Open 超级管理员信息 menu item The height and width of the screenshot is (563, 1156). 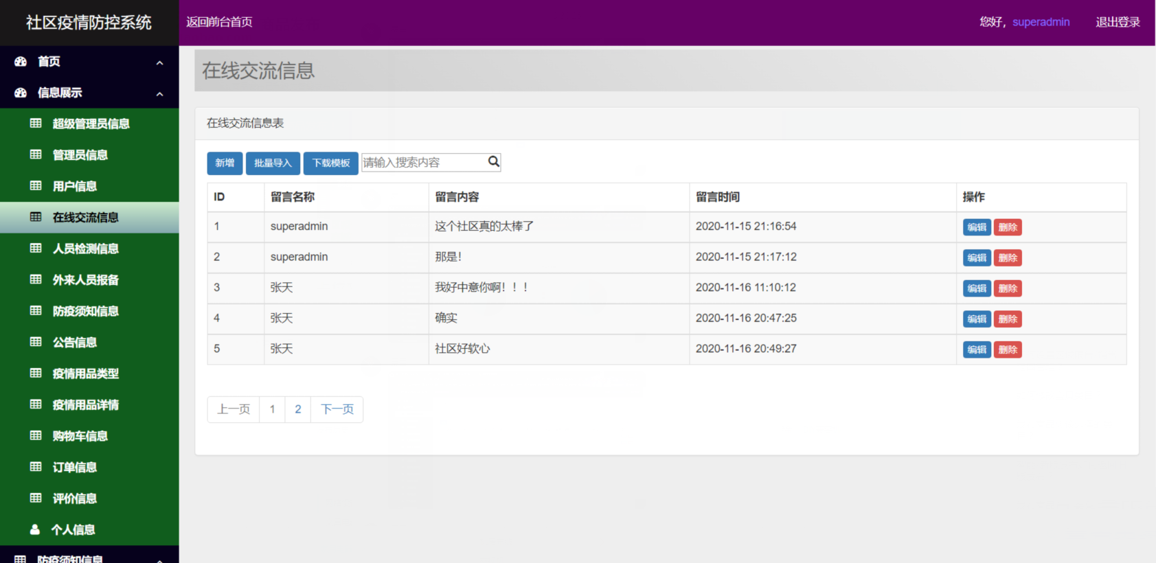(89, 124)
